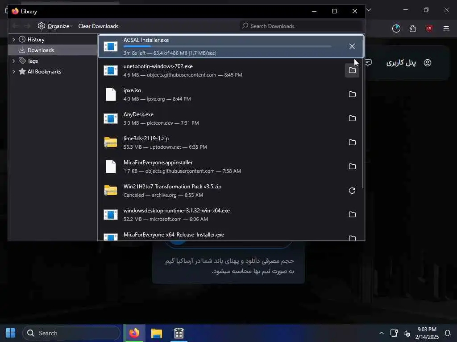
Task: Open the Firefox tab list dropdown arrow
Action: click(x=369, y=10)
